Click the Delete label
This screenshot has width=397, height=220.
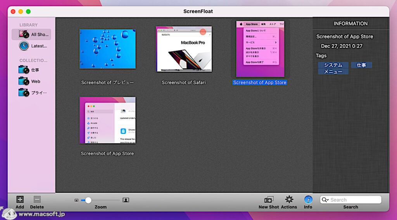pos(37,207)
